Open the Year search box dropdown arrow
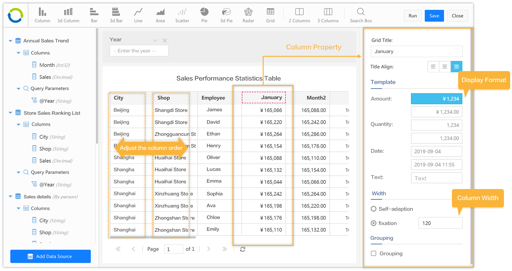The height and width of the screenshot is (271, 512). [x=155, y=40]
